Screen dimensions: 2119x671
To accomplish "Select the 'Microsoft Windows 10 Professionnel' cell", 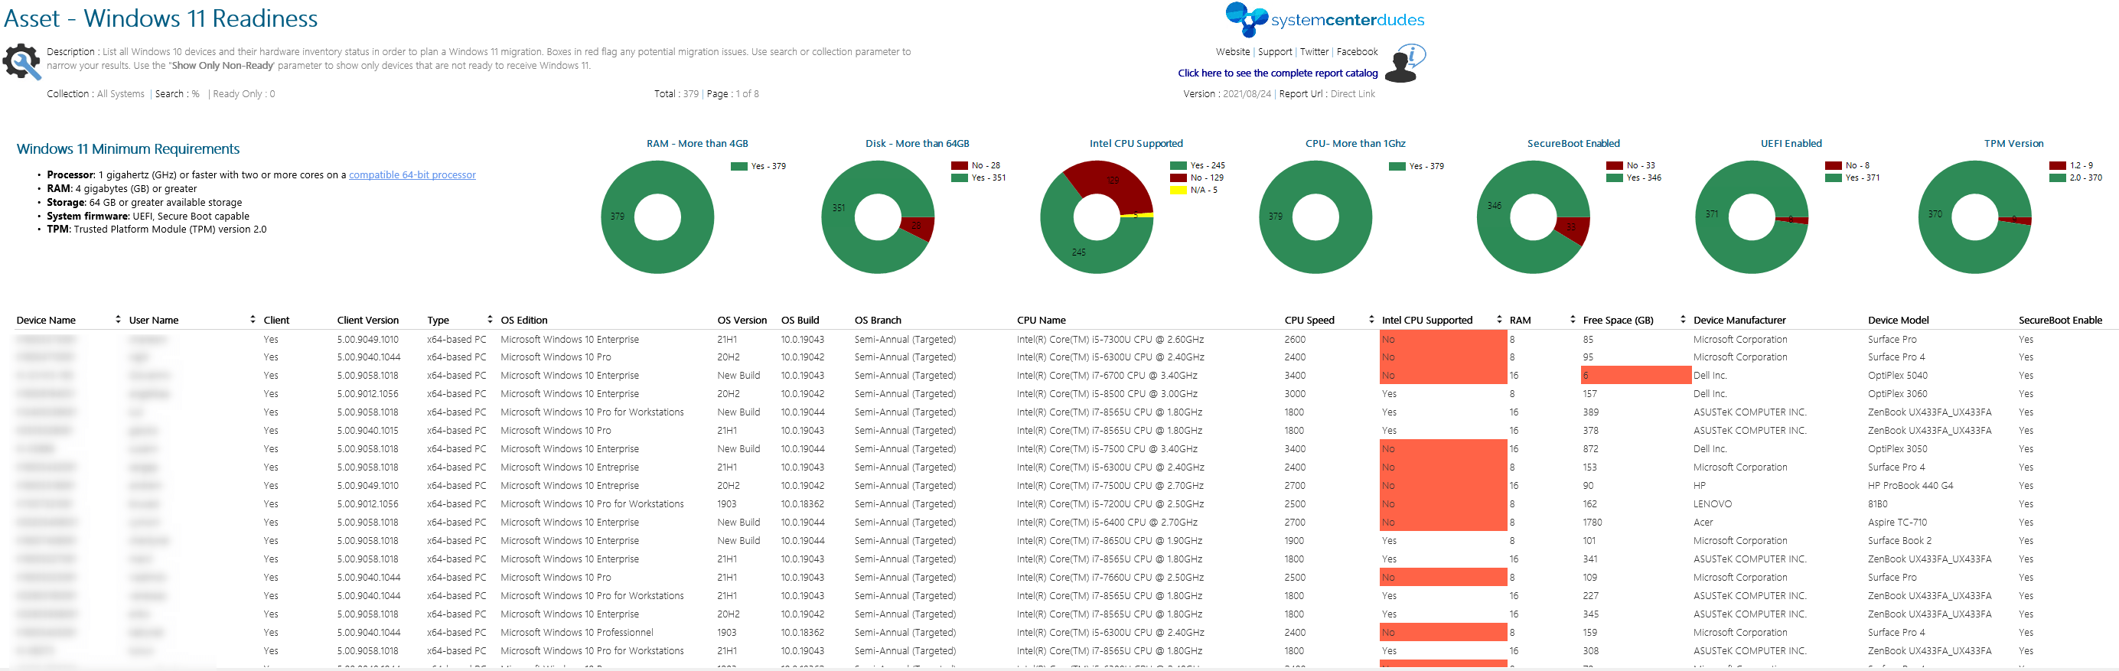I will [577, 634].
